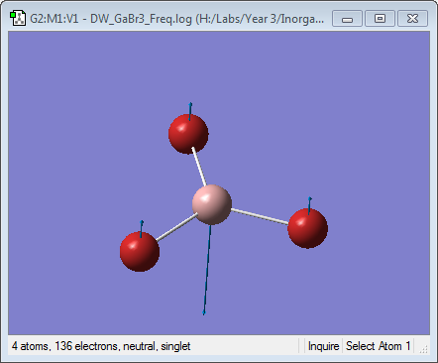This screenshot has width=438, height=363.
Task: Click the atoms and electrons status text
Action: (x=101, y=346)
